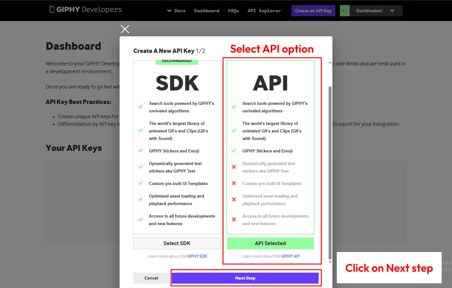This screenshot has height=288, width=452.
Task: Click the red X beside Access to all future developments
Action: pos(234,219)
